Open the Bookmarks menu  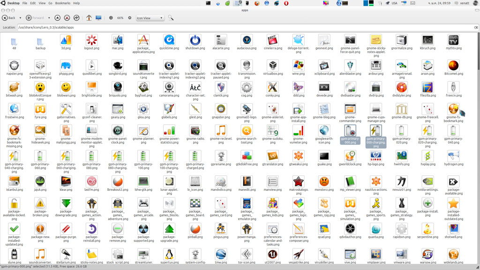62,3
